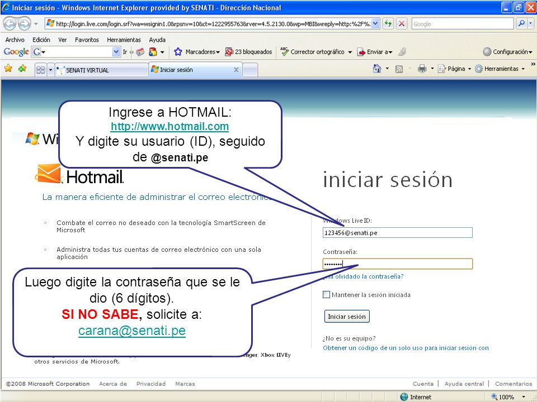Screen dimensions: 537x402
Task: Click the Add to Favorites star-plus icon
Action: pos(22,68)
